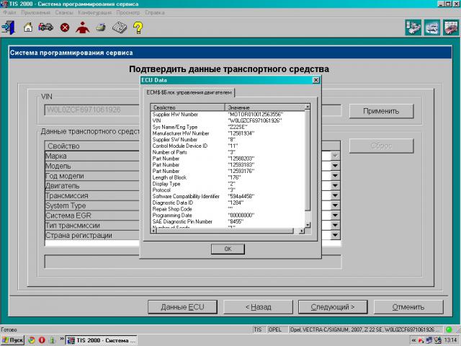Click the exit door icon in toolbar
The width and height of the screenshot is (461, 346).
pyautogui.click(x=8, y=27)
